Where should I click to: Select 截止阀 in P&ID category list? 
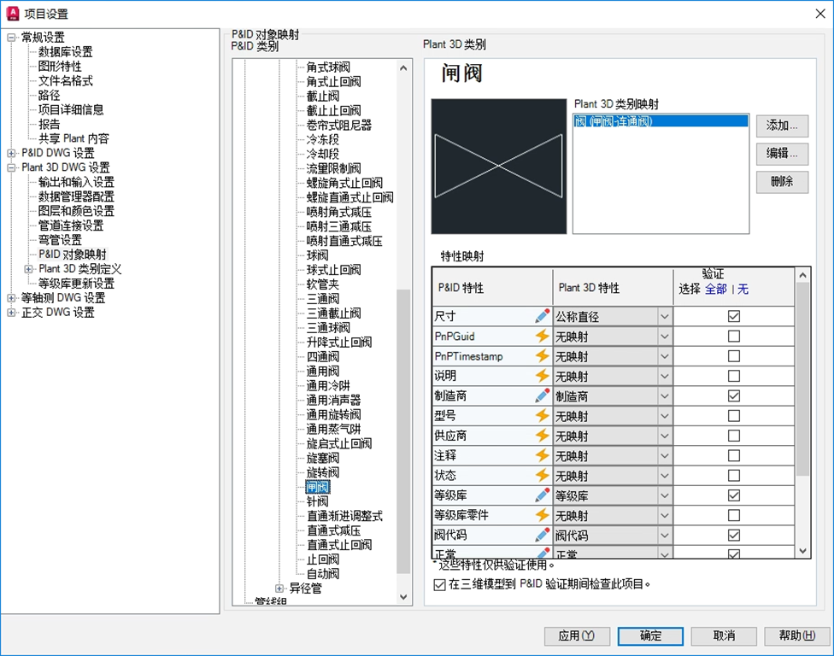[323, 97]
